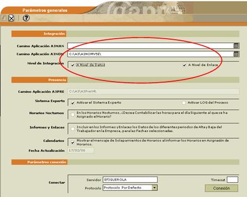The height and width of the screenshot is (197, 247).
Task: Toggle A Nivel de Datos checkbox
Action: coord(73,65)
